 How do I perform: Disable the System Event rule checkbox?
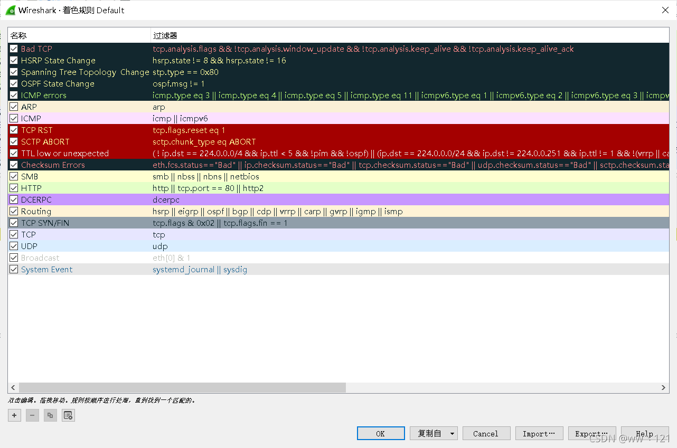[x=14, y=270]
